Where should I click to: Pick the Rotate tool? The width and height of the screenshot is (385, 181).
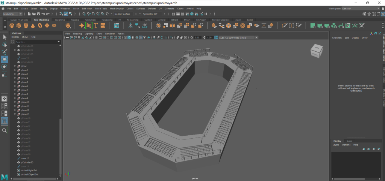click(x=5, y=67)
